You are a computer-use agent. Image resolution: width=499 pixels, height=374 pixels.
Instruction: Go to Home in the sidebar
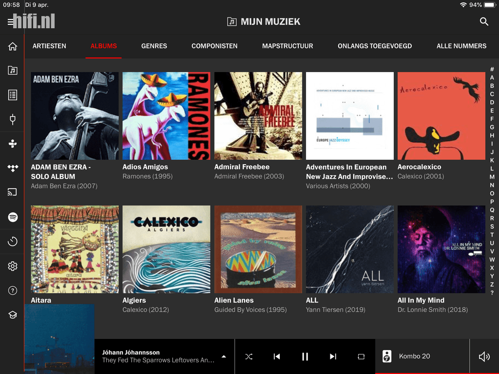pyautogui.click(x=12, y=46)
